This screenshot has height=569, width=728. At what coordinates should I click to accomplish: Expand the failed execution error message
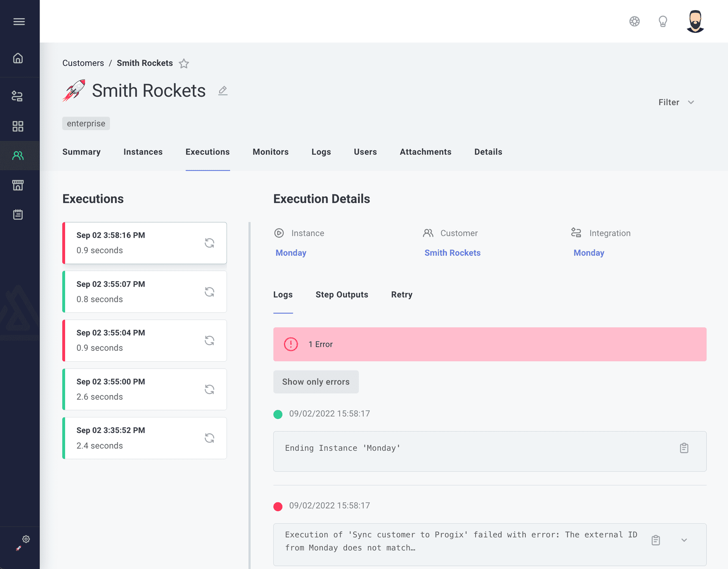(685, 540)
